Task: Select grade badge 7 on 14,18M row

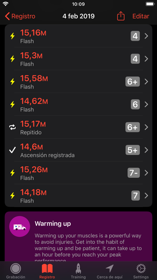Action: pyautogui.click(x=135, y=196)
